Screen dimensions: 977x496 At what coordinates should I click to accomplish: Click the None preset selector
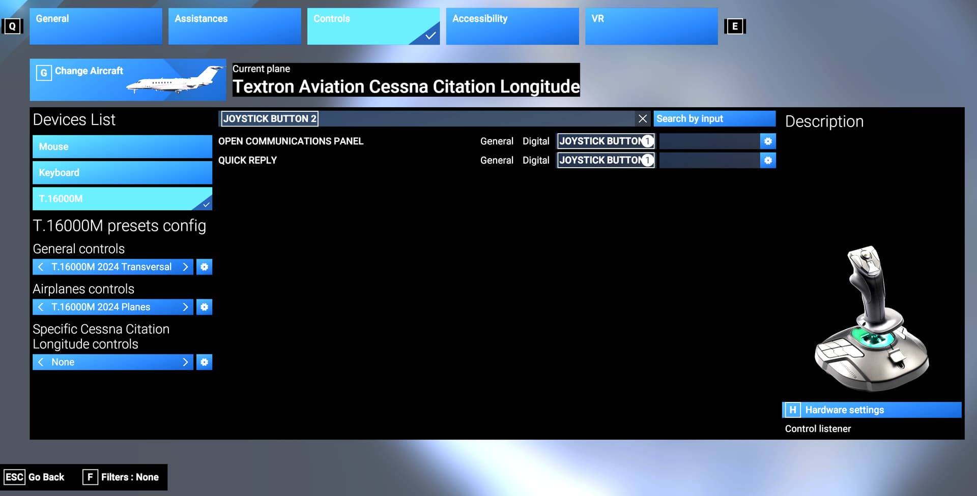(x=113, y=362)
